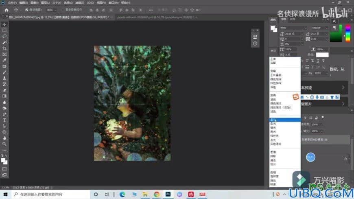Viewport: 354px width, 199px height.
Task: Select the Dodge tool
Action: [x=4, y=108]
